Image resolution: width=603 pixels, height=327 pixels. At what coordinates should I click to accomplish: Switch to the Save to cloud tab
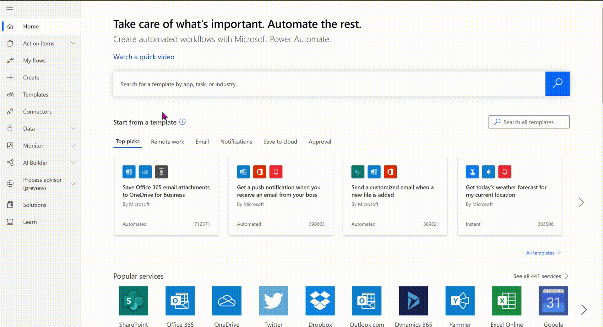coord(280,142)
